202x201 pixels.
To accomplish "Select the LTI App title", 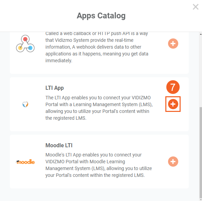I will (x=55, y=88).
